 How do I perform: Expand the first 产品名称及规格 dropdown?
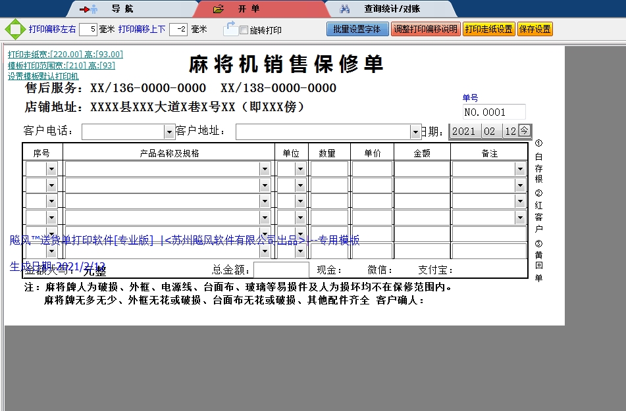click(x=265, y=168)
